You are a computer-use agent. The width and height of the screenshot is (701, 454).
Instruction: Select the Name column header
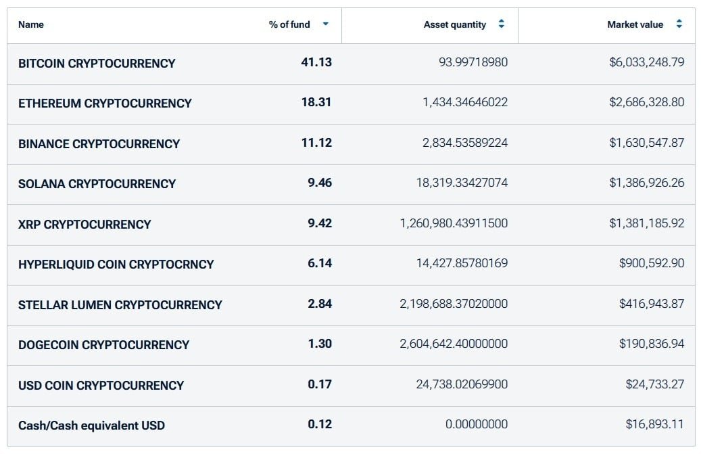31,24
